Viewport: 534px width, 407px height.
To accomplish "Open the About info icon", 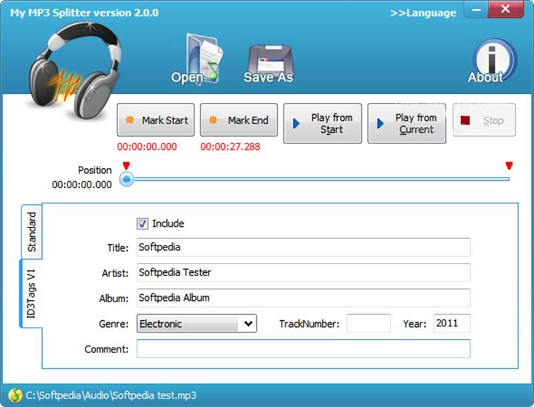I will click(492, 61).
